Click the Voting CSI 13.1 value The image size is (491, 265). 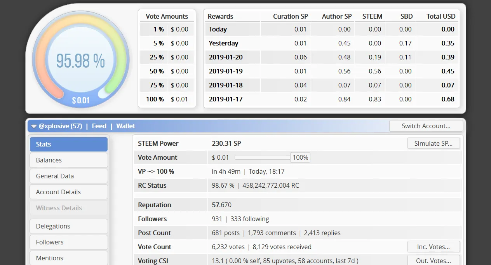tap(217, 261)
